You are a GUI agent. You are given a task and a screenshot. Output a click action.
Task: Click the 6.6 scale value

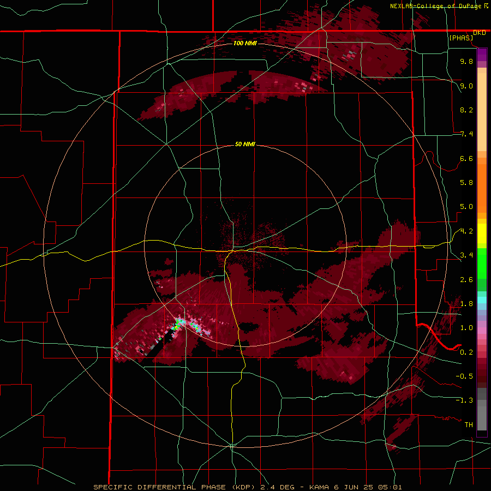pos(466,158)
